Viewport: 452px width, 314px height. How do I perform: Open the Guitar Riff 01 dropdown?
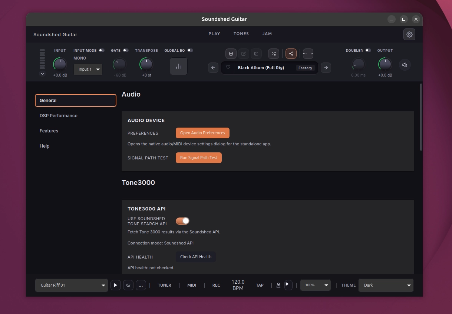click(72, 285)
